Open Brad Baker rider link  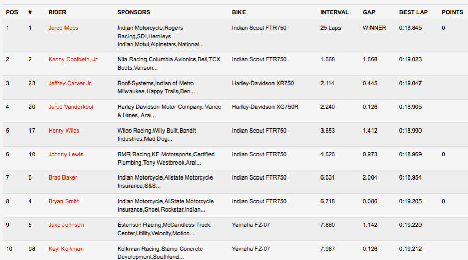pos(62,177)
